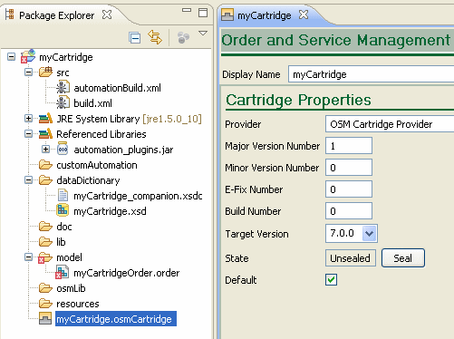Screen dimensions: 454x339
Task: Click the Unsealed state field
Action: (351, 258)
